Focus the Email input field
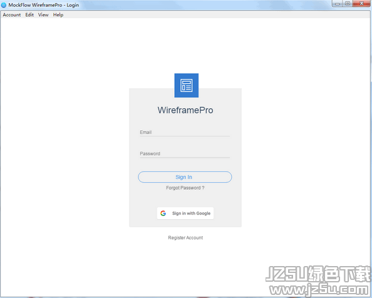Screen dimensions: 372x298 click(x=185, y=132)
